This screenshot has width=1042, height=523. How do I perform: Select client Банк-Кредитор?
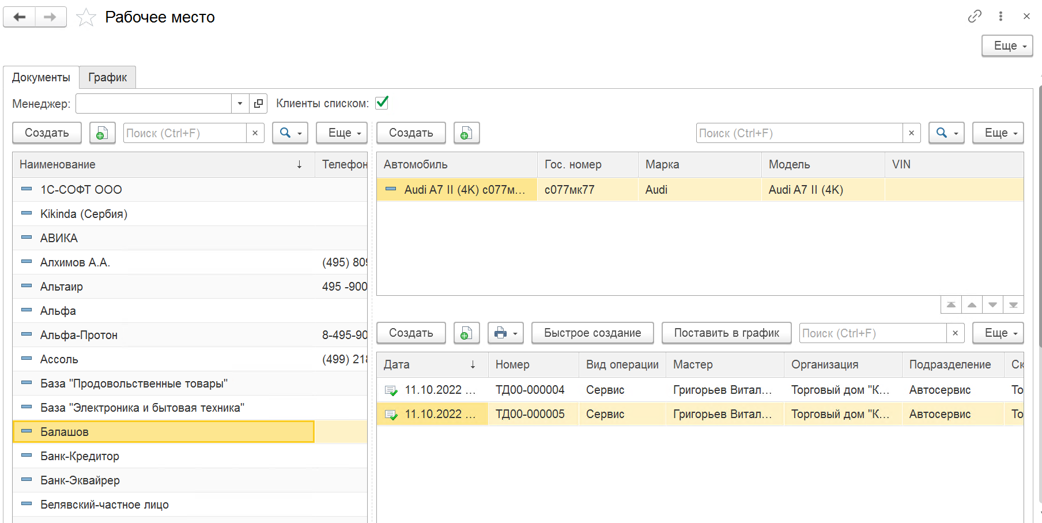coord(190,456)
